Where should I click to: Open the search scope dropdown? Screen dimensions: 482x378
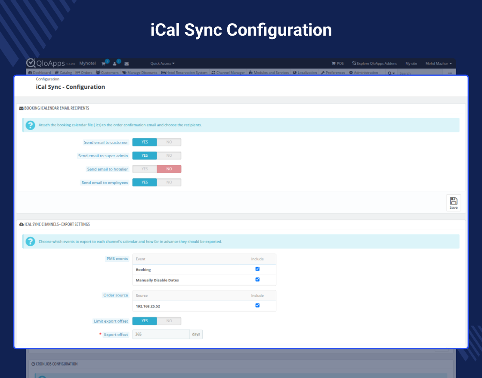click(391, 73)
